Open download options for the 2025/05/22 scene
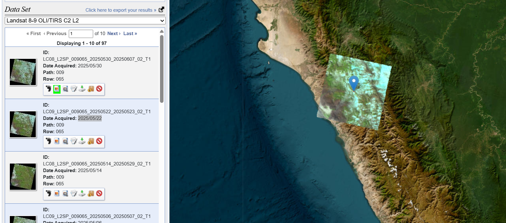The height and width of the screenshot is (223, 506). coord(82,141)
